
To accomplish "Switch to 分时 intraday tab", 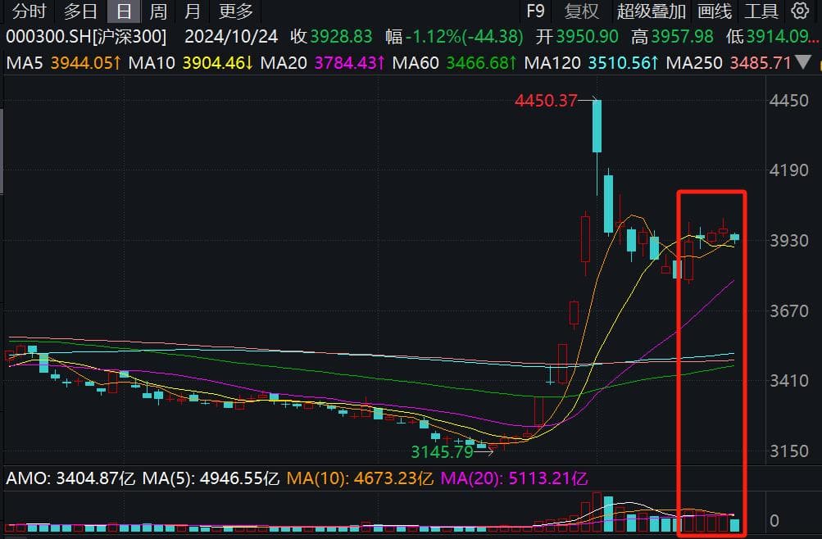I will click(x=29, y=11).
